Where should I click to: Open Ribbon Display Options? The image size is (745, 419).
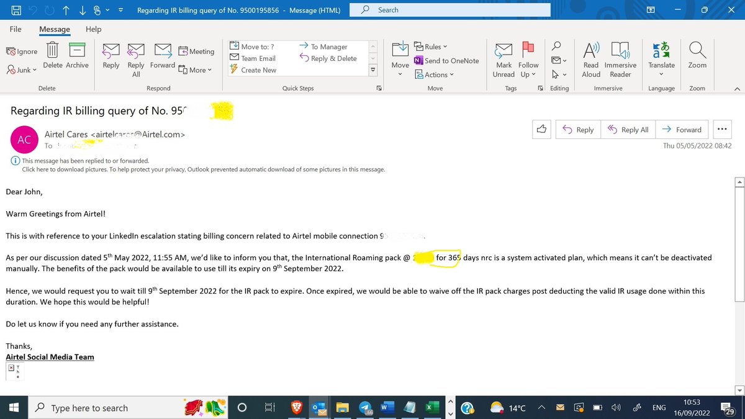coord(651,10)
